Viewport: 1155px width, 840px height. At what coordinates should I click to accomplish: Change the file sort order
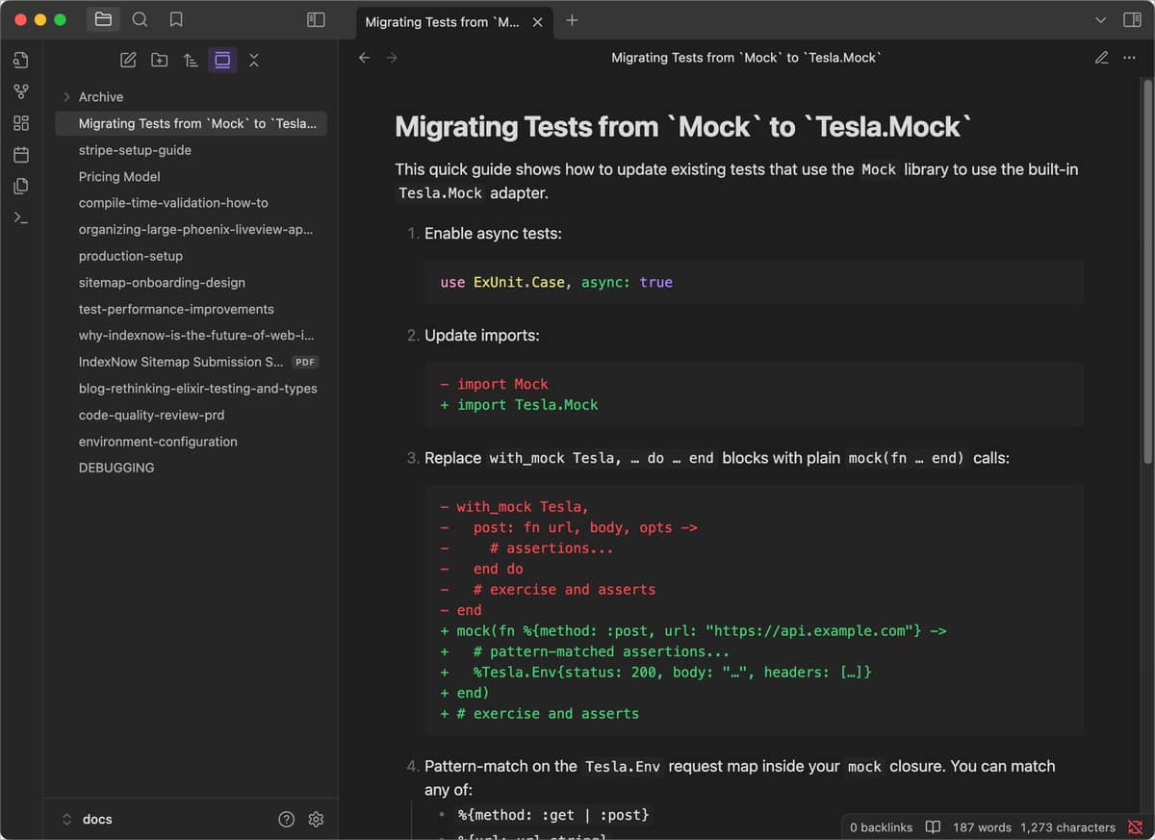tap(191, 60)
